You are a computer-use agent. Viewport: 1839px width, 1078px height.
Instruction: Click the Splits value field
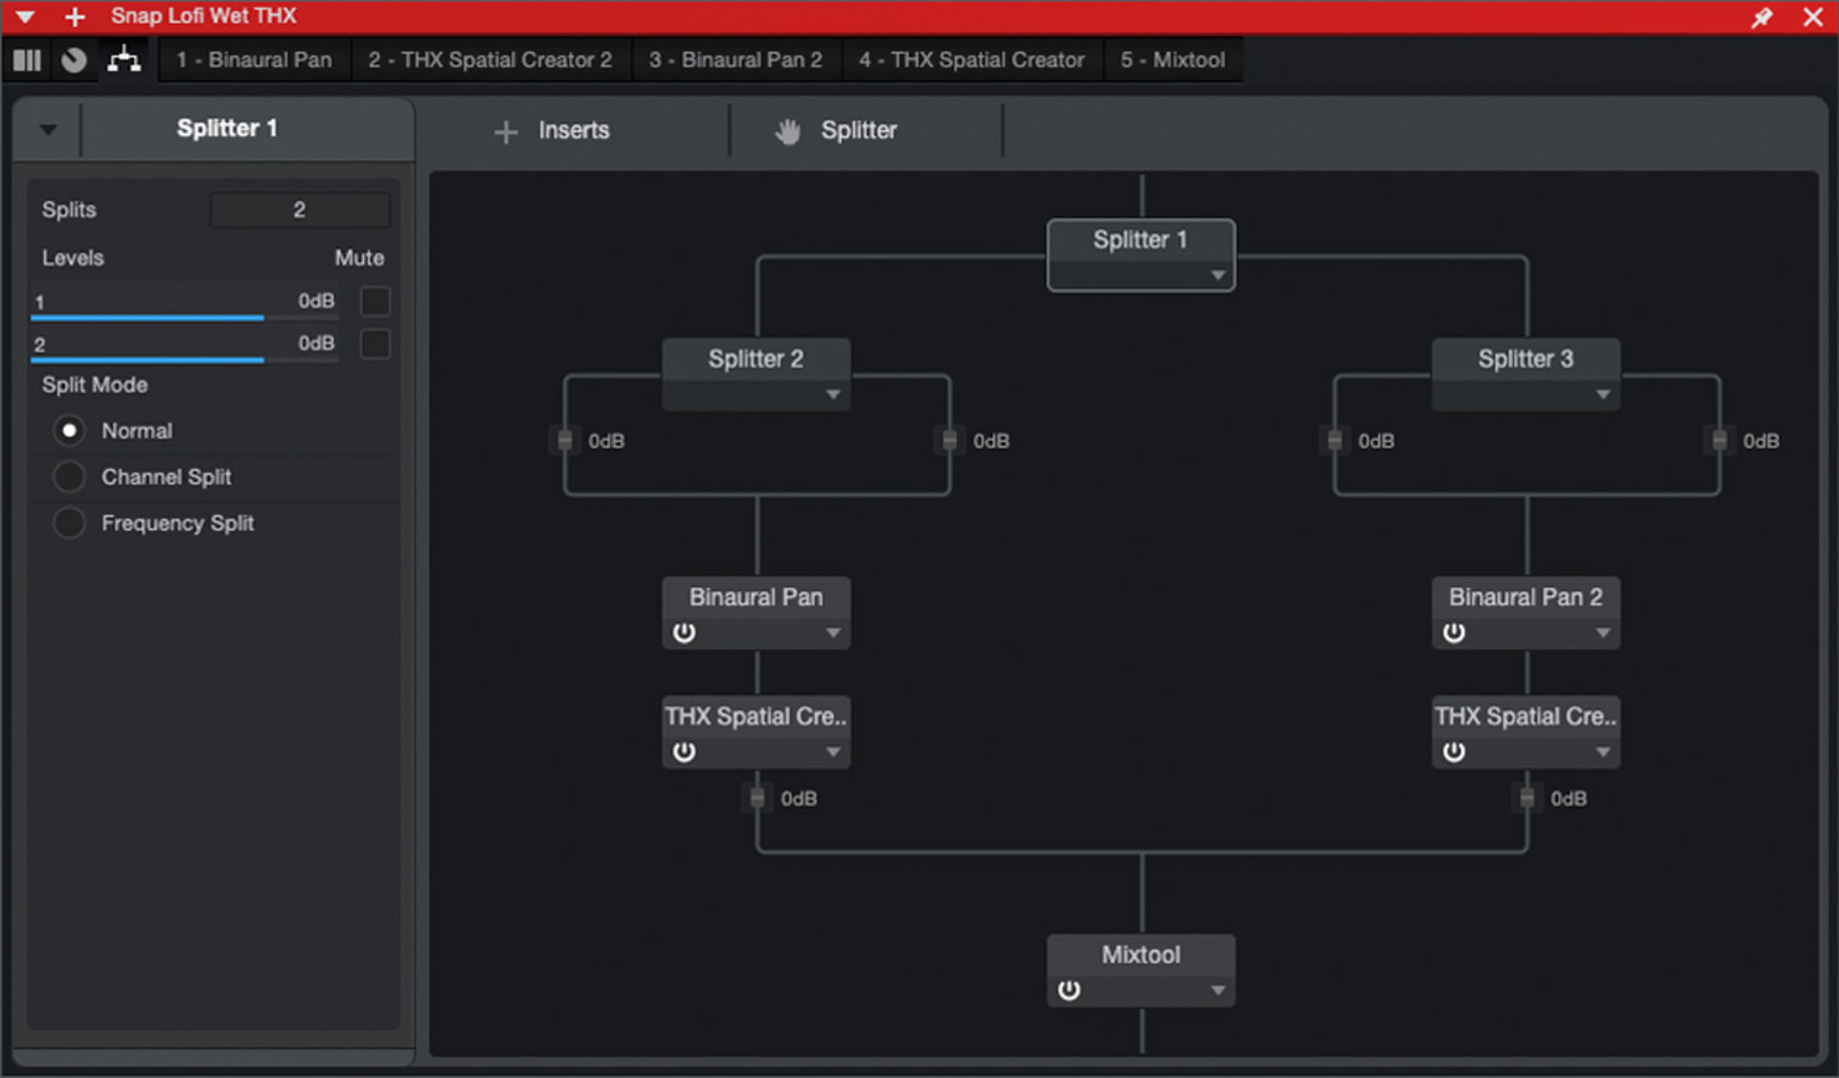(x=300, y=209)
